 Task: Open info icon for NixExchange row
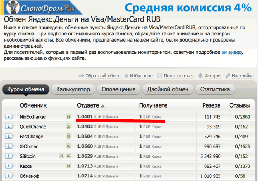click(x=9, y=116)
